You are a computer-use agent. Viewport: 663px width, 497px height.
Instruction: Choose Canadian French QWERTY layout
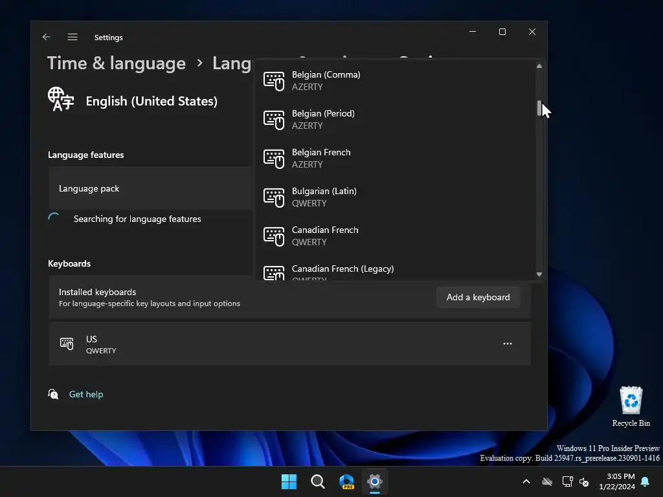tap(394, 236)
